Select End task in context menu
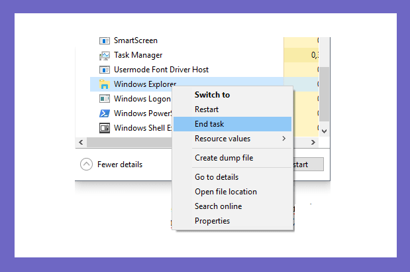The height and width of the screenshot is (272, 410). [232, 124]
